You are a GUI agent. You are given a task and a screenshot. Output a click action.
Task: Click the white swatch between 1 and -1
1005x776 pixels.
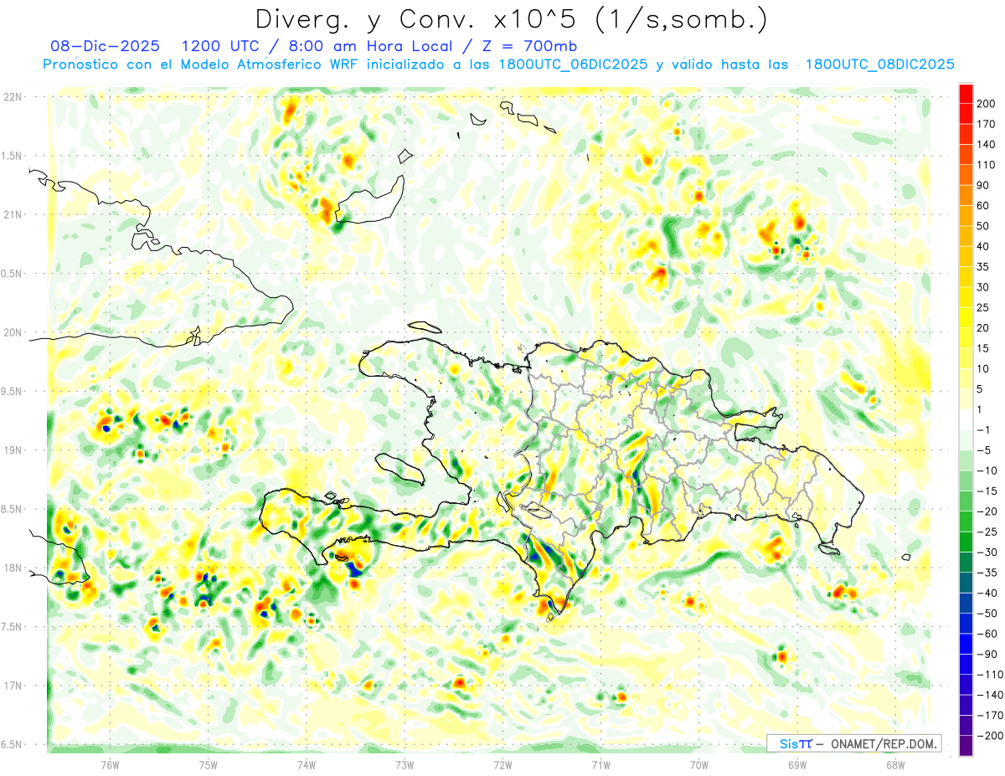[x=966, y=419]
